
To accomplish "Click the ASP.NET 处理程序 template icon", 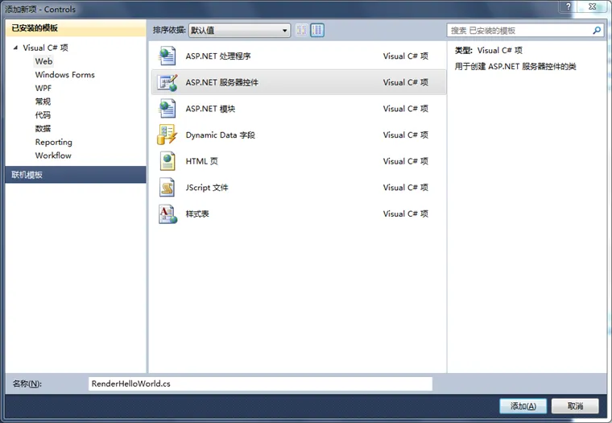I will coord(167,56).
